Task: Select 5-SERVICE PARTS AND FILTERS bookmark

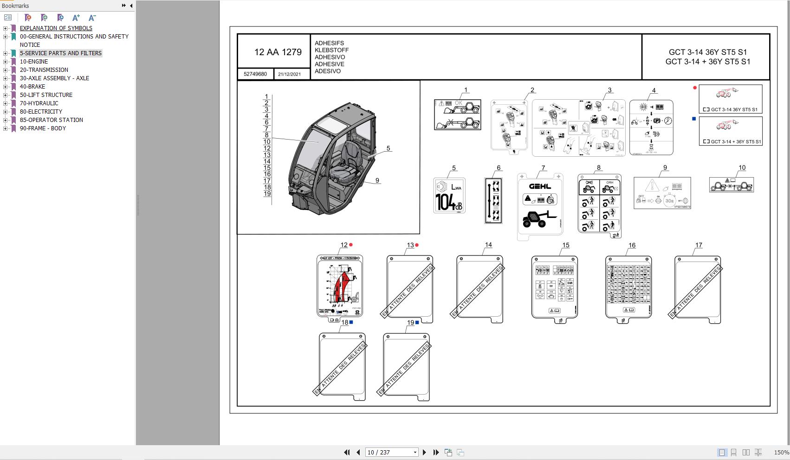Action: (60, 53)
